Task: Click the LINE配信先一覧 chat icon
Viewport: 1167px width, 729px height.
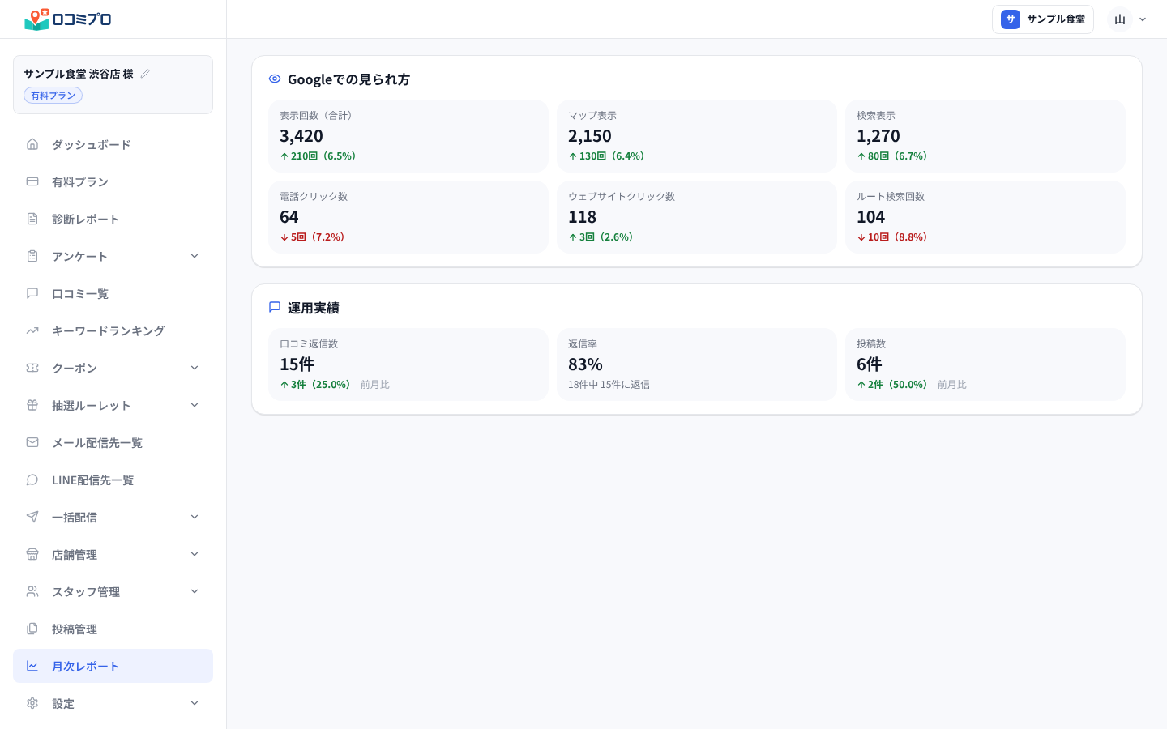Action: [32, 480]
